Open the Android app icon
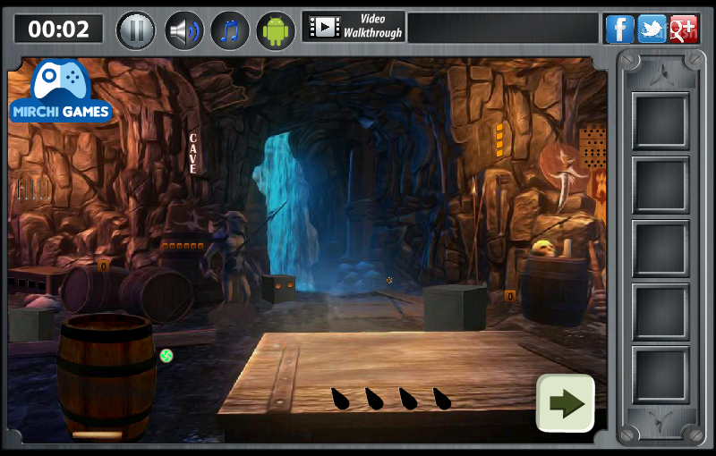The height and width of the screenshot is (456, 716). click(276, 30)
